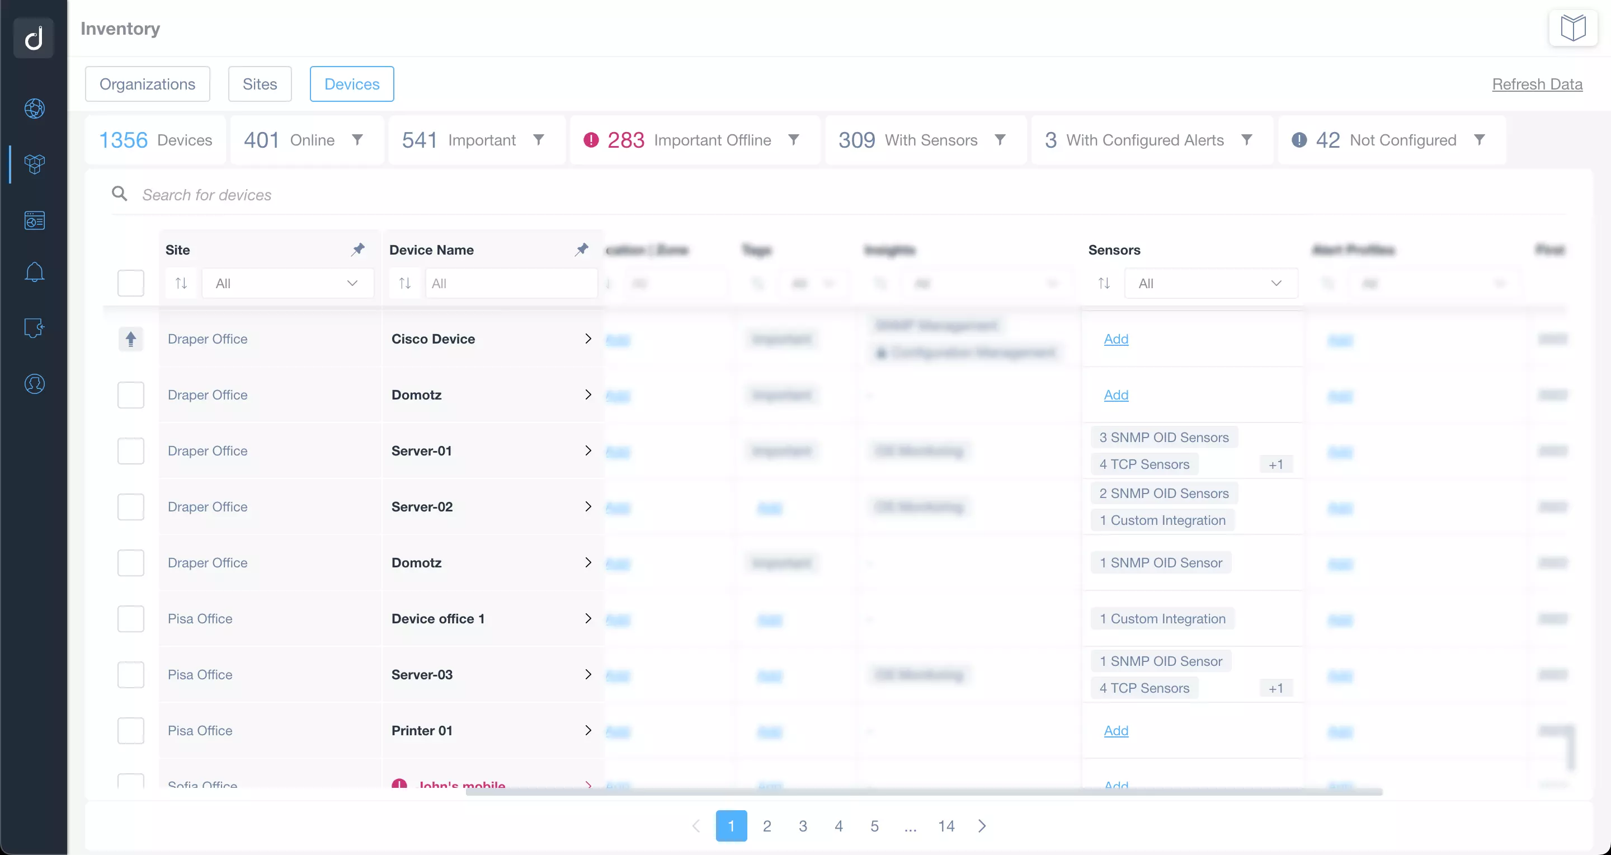The image size is (1611, 855).
Task: Click Add sensor link for Cisco Device
Action: click(1116, 339)
